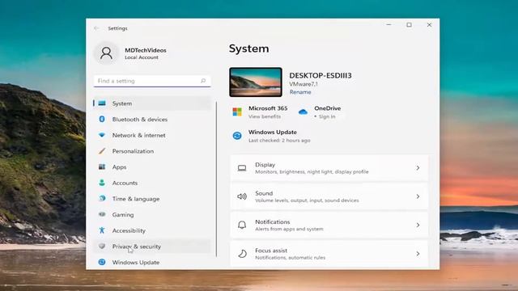The width and height of the screenshot is (518, 291).
Task: Click the Rename link for the PC
Action: [300, 92]
